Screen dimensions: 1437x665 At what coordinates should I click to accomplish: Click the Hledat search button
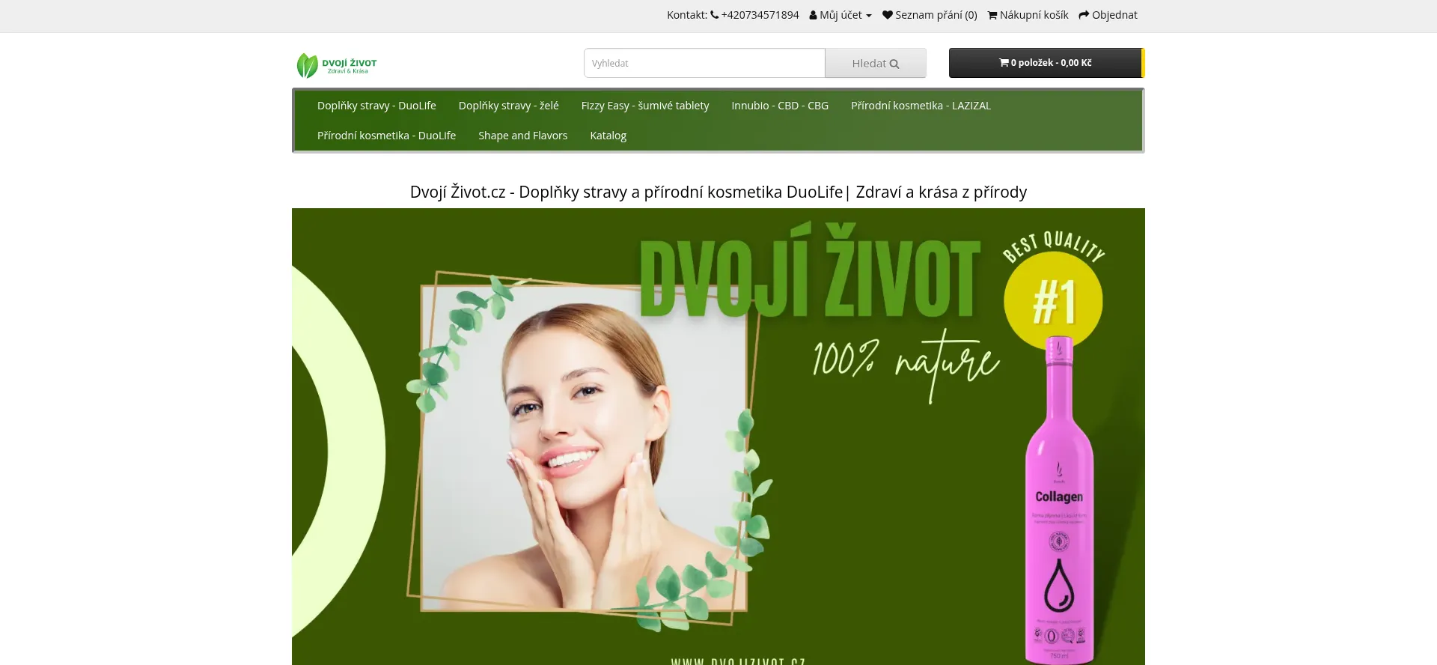[x=876, y=63]
